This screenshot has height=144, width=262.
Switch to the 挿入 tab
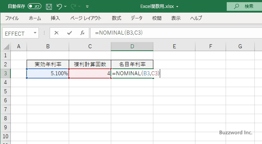point(55,18)
